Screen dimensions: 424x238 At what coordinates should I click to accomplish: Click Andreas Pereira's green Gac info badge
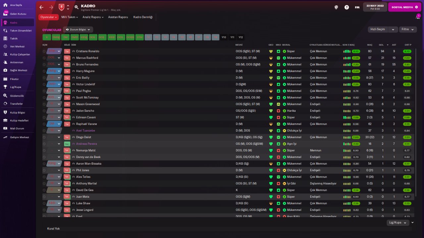click(x=67, y=144)
